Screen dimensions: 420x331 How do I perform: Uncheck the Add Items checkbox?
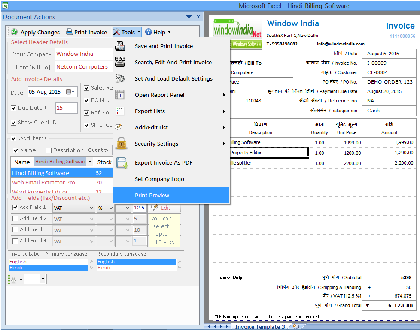14,138
